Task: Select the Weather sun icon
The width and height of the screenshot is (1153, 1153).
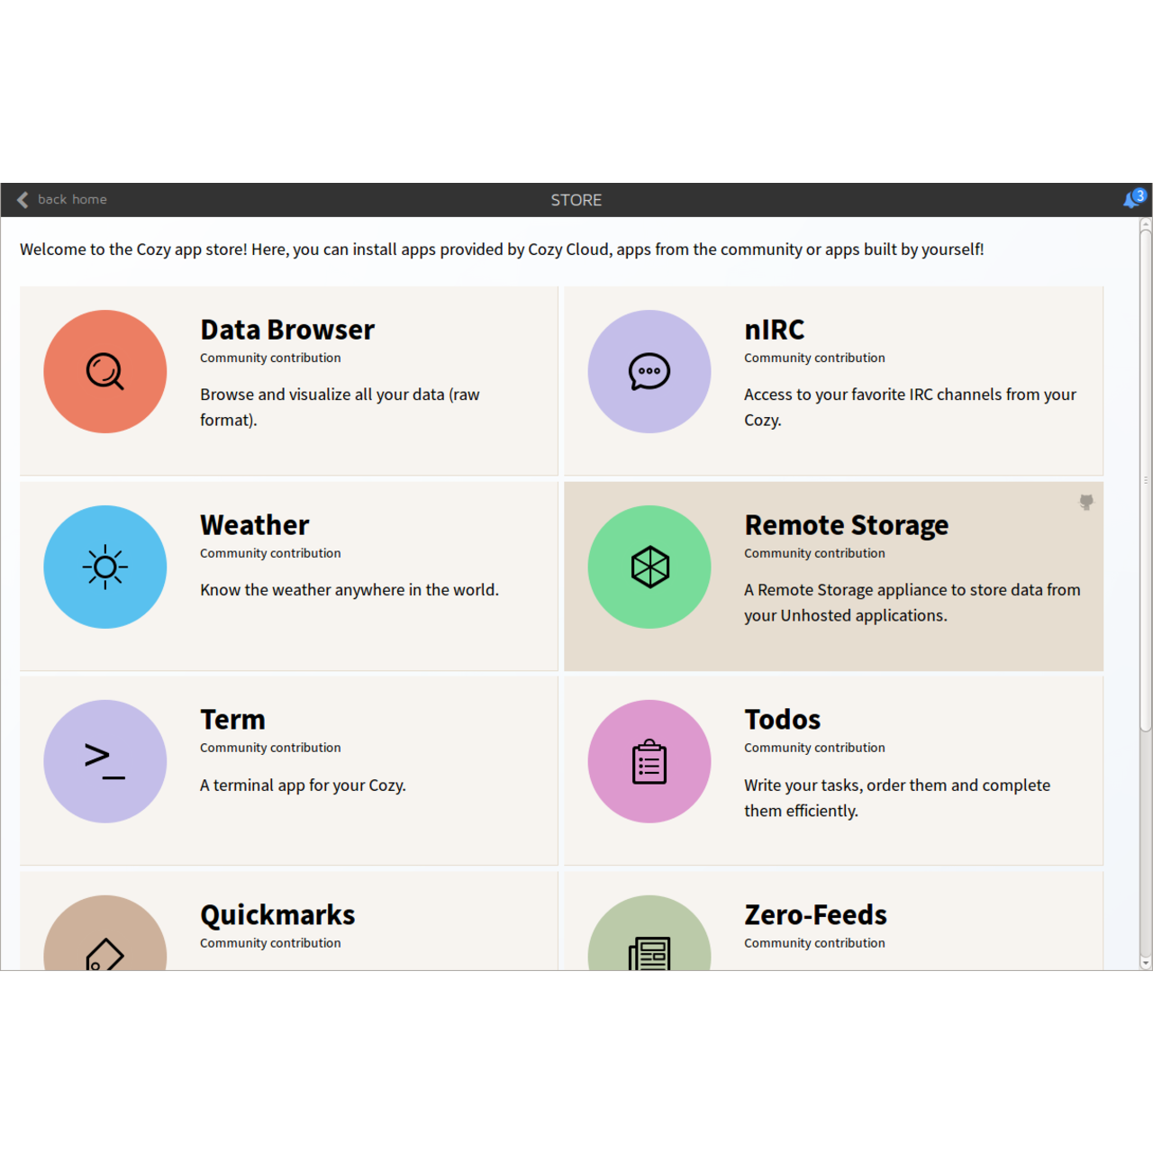Action: [105, 567]
